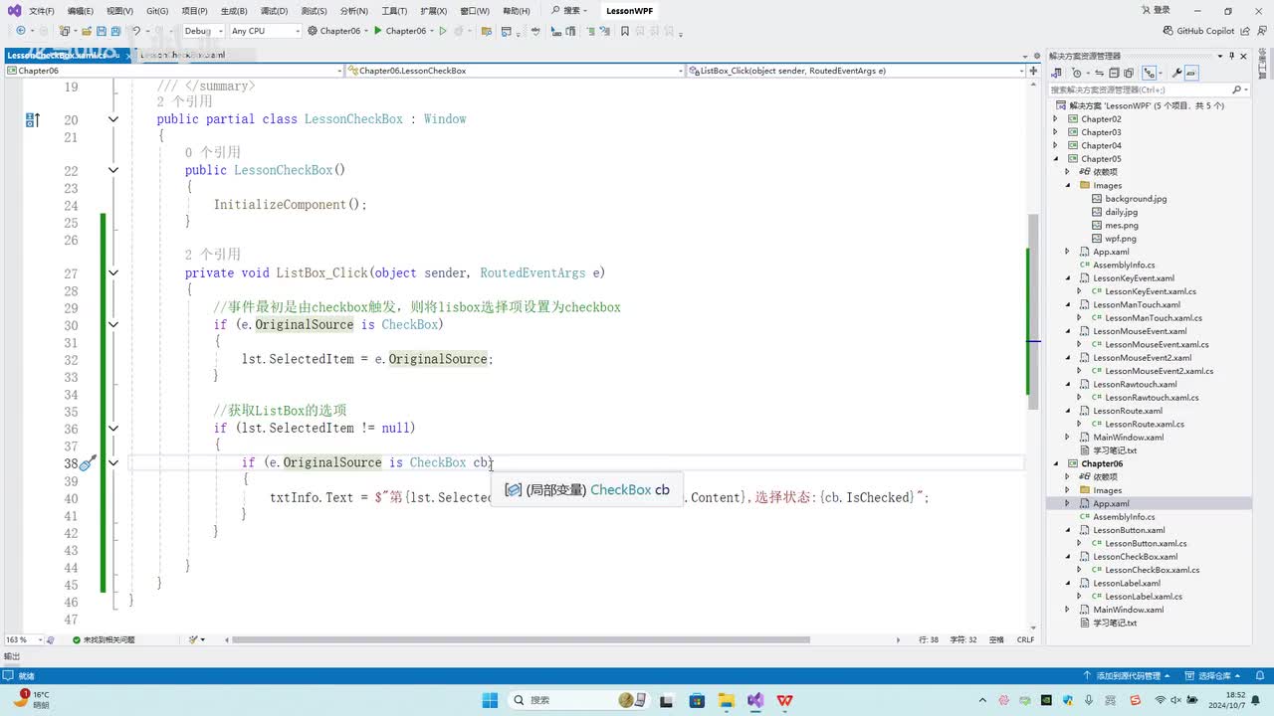Click the bookmark icon in the toolbar
The height and width of the screenshot is (716, 1274).
pos(624,31)
